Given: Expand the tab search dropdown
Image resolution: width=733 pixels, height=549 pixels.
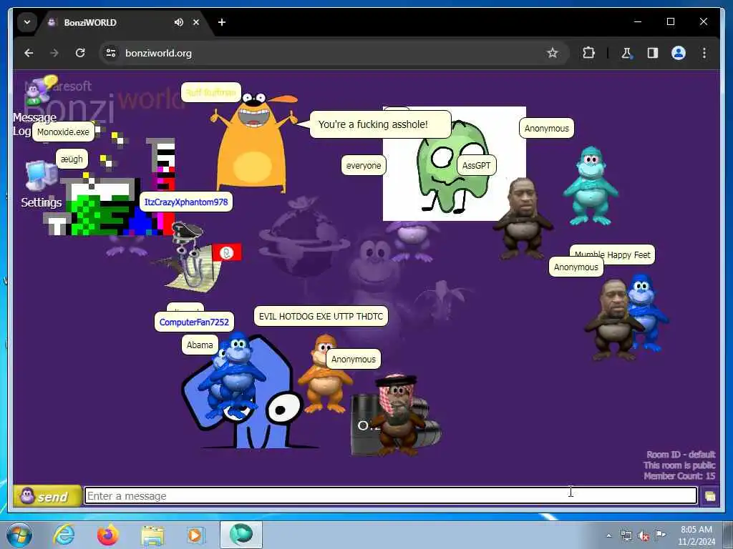Looking at the screenshot, I should pyautogui.click(x=27, y=22).
